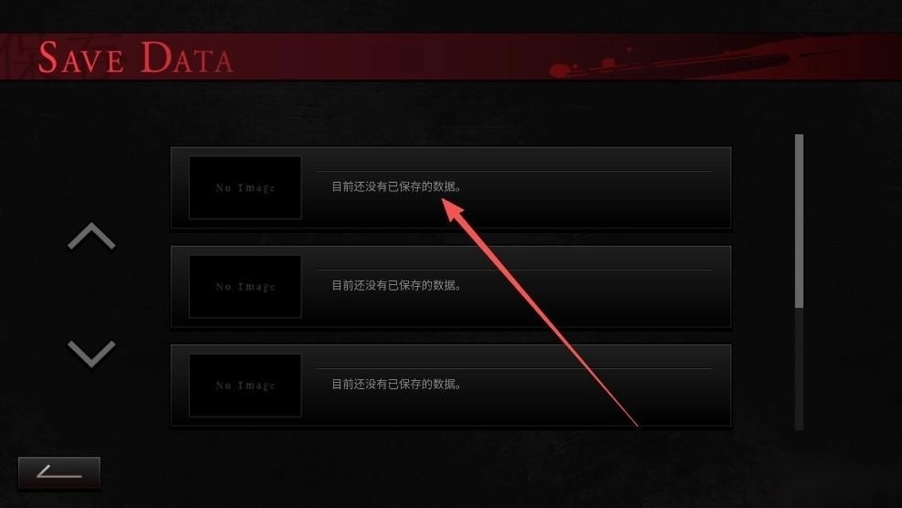Click first slot's No Image thumbnail
902x508 pixels.
coord(245,188)
